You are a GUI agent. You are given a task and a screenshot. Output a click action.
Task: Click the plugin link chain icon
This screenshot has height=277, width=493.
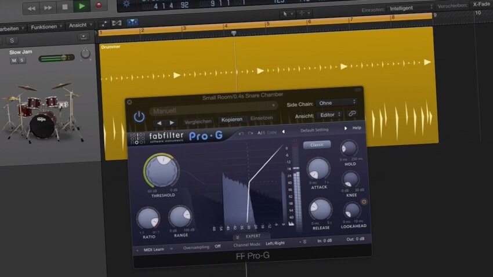click(x=352, y=114)
